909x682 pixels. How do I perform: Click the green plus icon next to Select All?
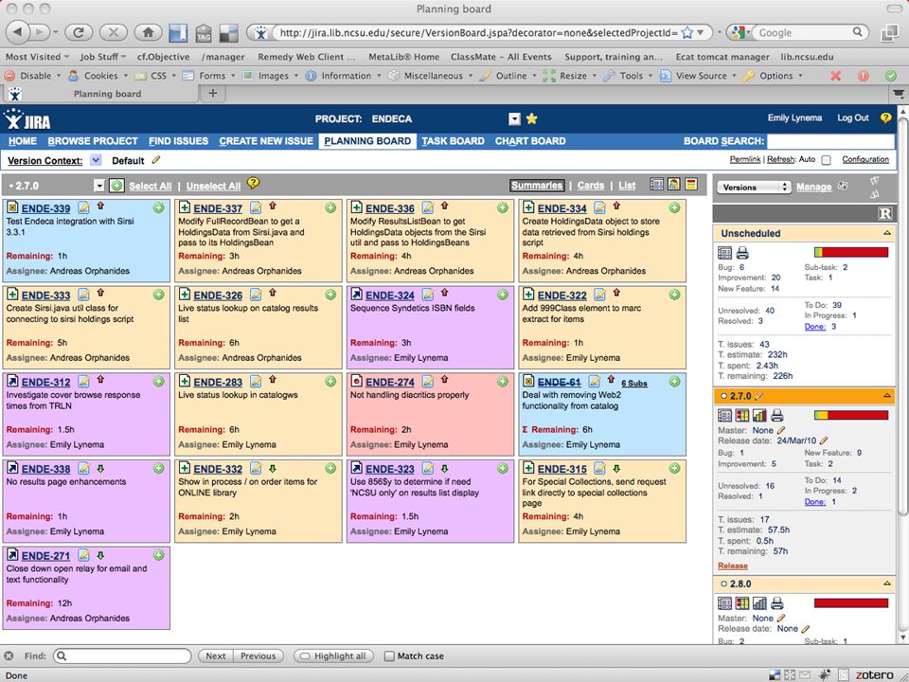click(x=116, y=186)
